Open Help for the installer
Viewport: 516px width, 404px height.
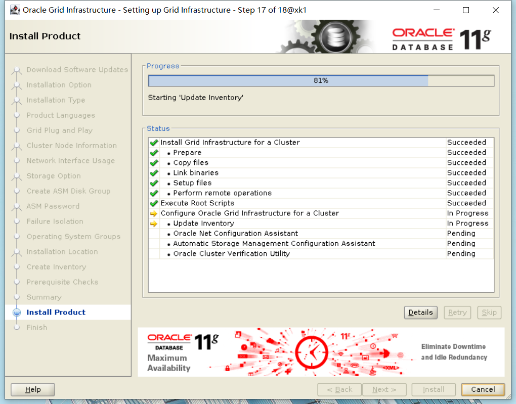coord(33,389)
